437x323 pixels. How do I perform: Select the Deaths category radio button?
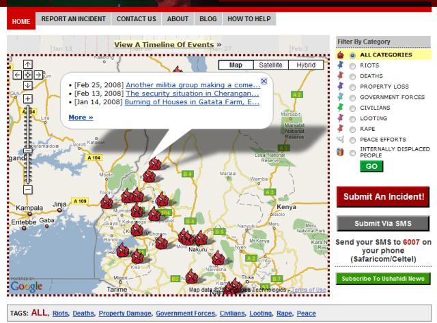point(352,76)
